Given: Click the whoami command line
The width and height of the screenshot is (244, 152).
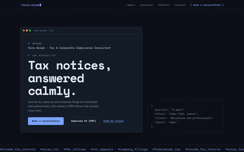Looking at the screenshot, I should tap(35, 44).
